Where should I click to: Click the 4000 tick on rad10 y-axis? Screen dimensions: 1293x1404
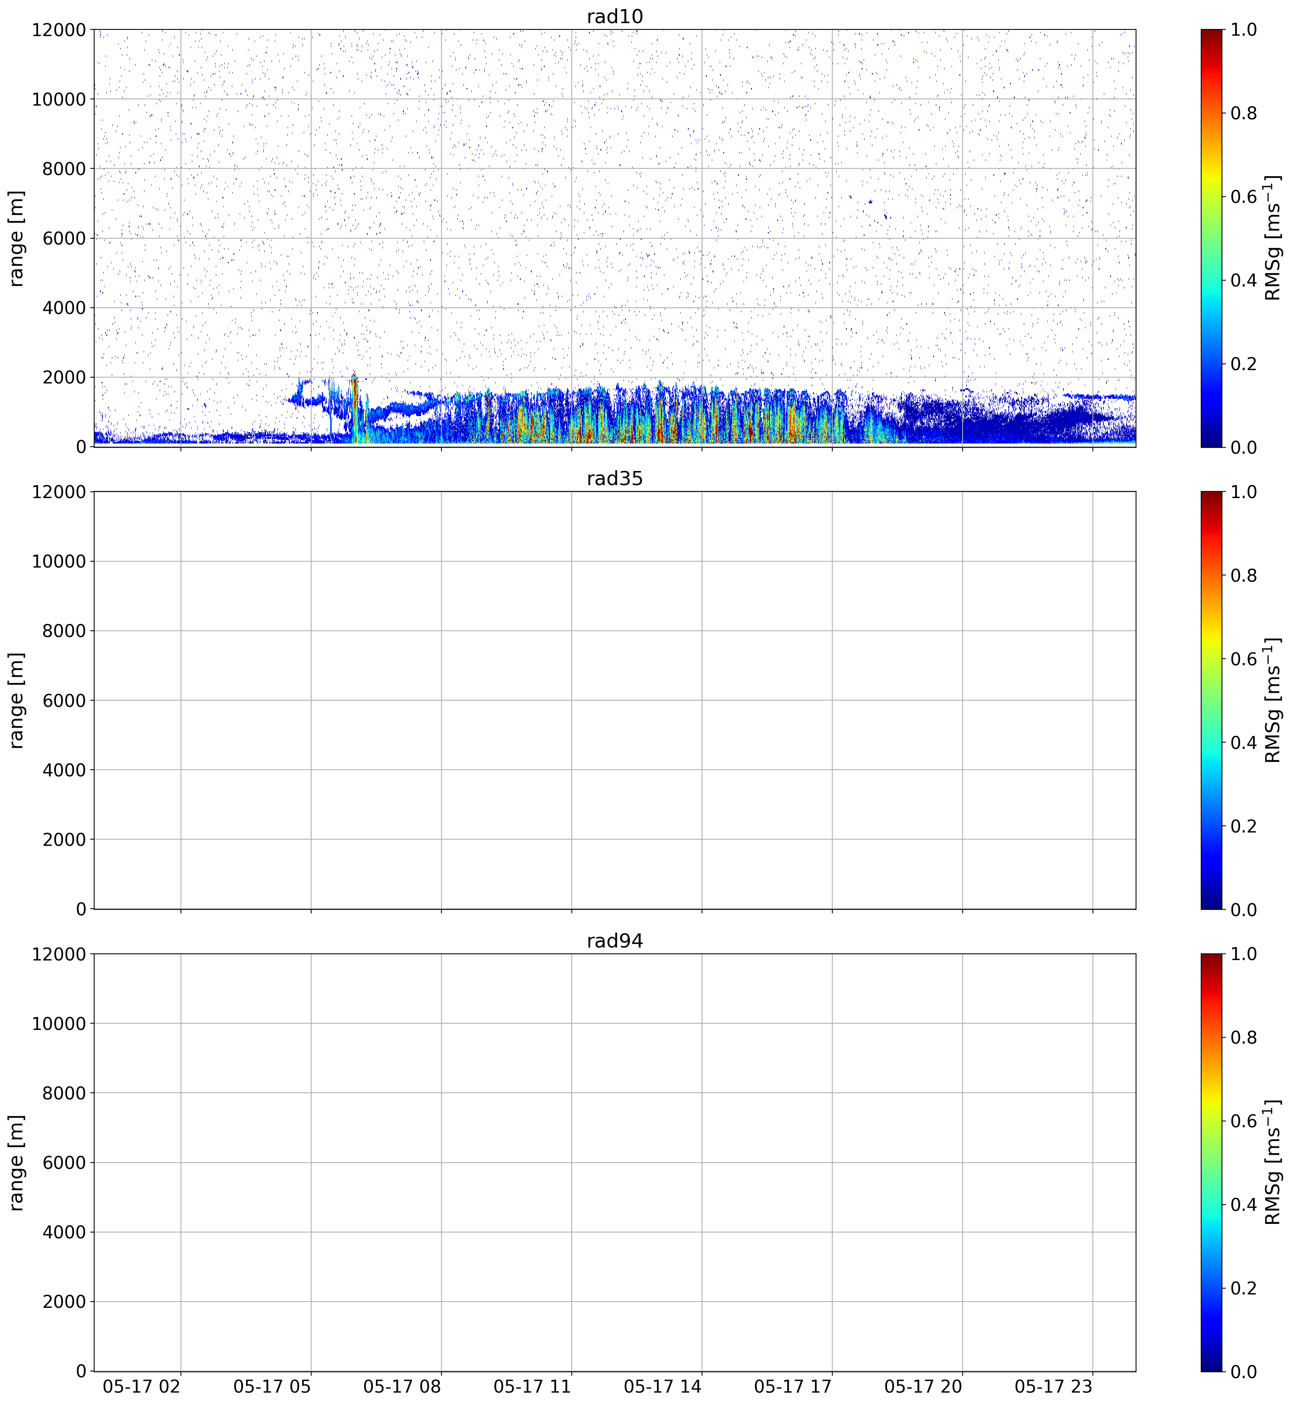64,308
